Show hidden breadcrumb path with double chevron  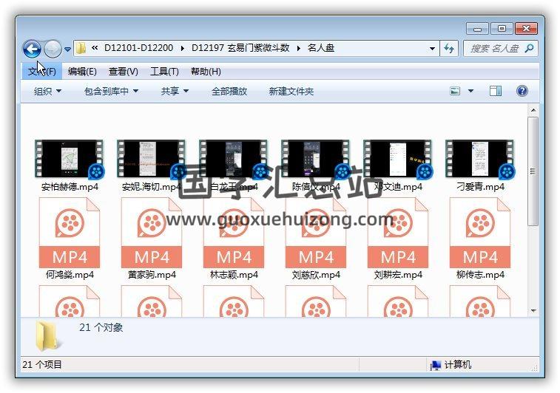coord(95,48)
